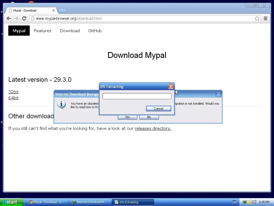Open the GitHub nav link
This screenshot has height=206, width=274.
tap(95, 31)
